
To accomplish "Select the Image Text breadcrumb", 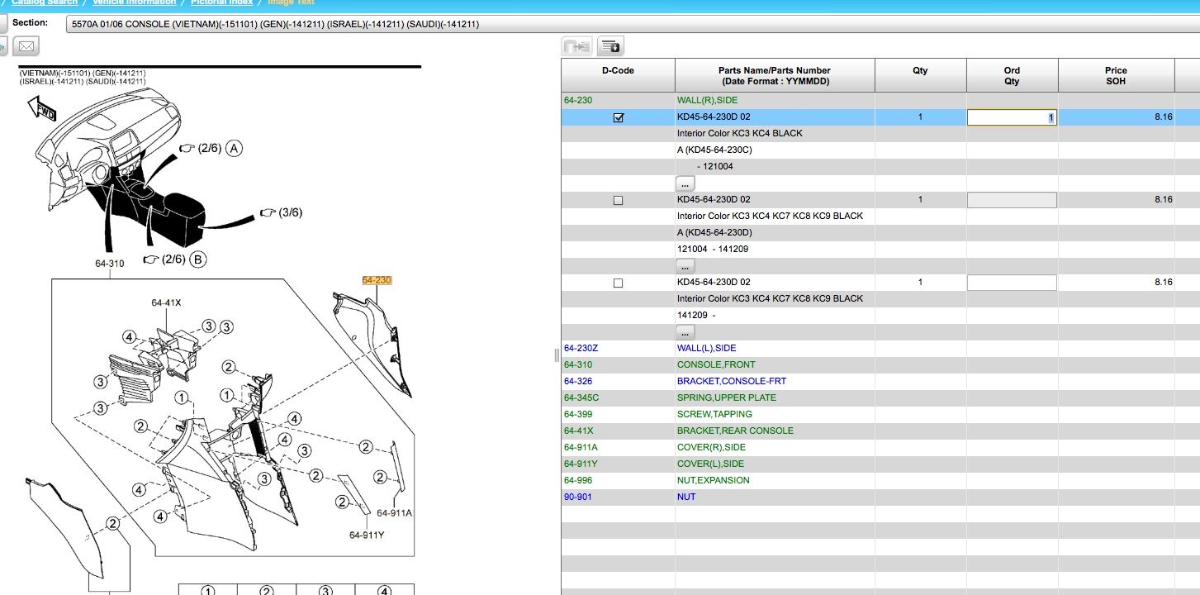I will [291, 2].
